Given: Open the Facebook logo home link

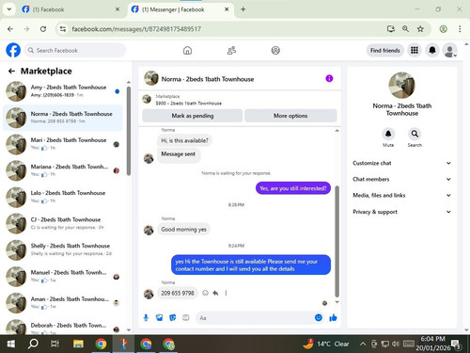Looking at the screenshot, I should point(13,50).
